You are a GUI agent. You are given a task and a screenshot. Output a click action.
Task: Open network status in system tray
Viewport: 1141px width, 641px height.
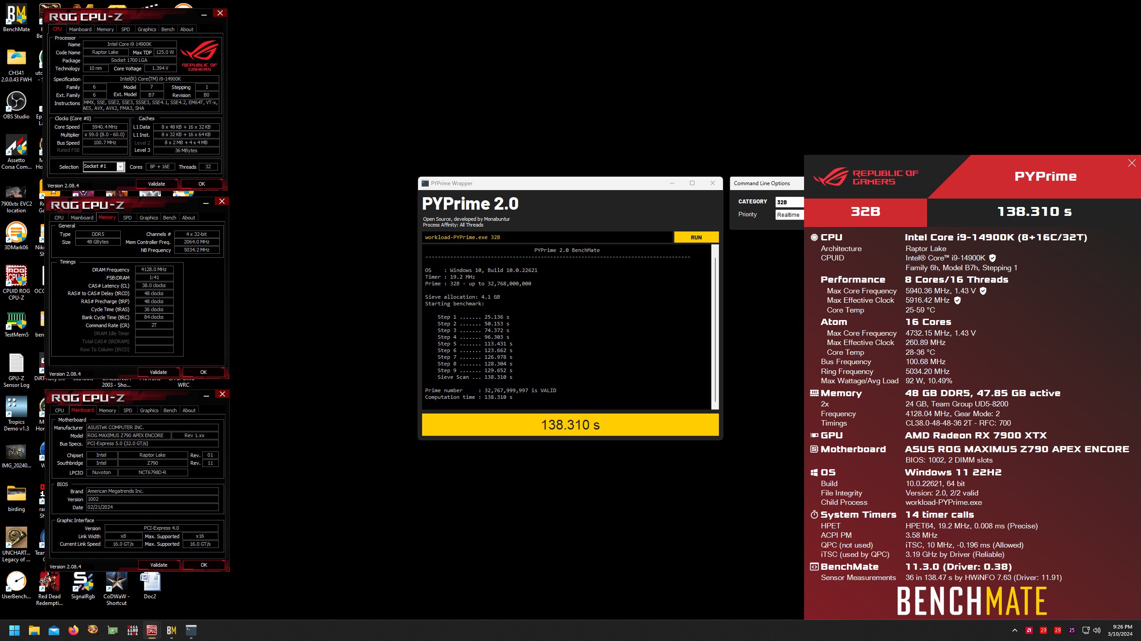click(x=1086, y=630)
